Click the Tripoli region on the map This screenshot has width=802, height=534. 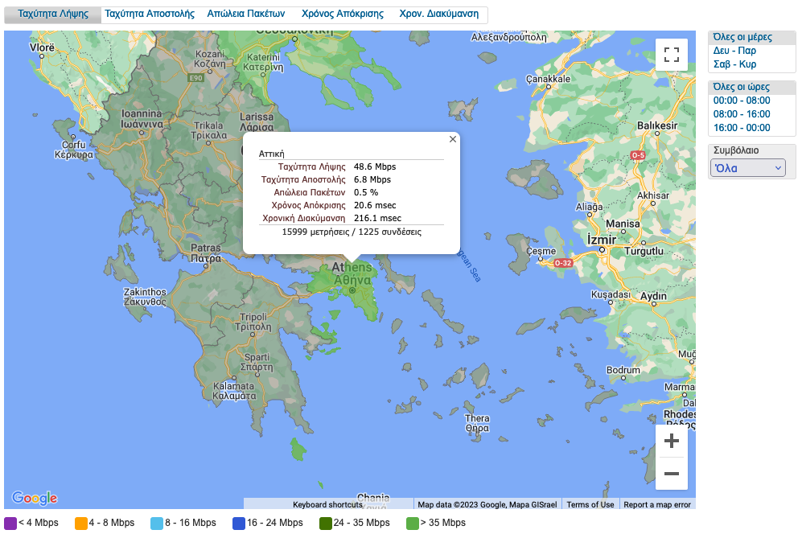pos(253,322)
